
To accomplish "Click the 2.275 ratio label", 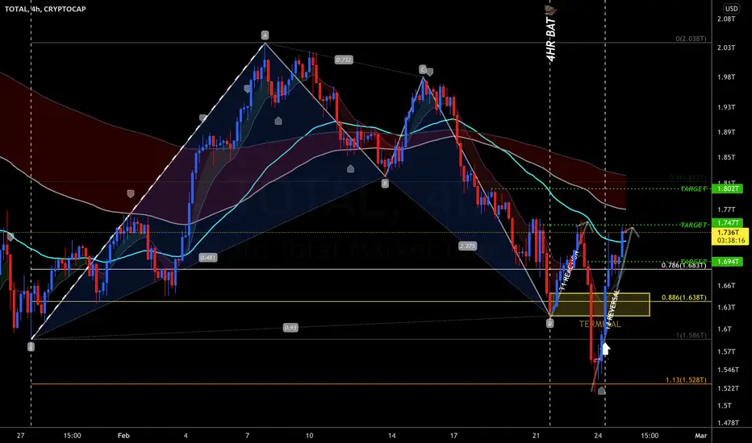I will (x=467, y=246).
